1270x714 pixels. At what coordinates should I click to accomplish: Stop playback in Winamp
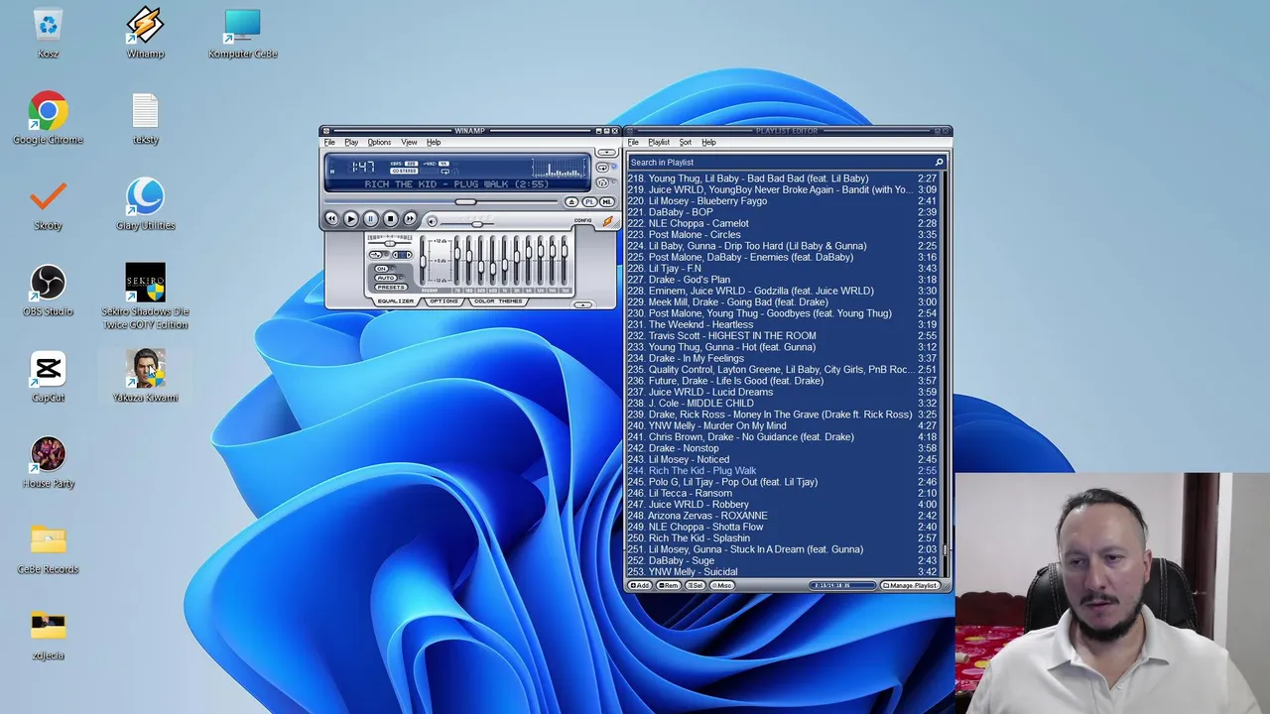(390, 218)
